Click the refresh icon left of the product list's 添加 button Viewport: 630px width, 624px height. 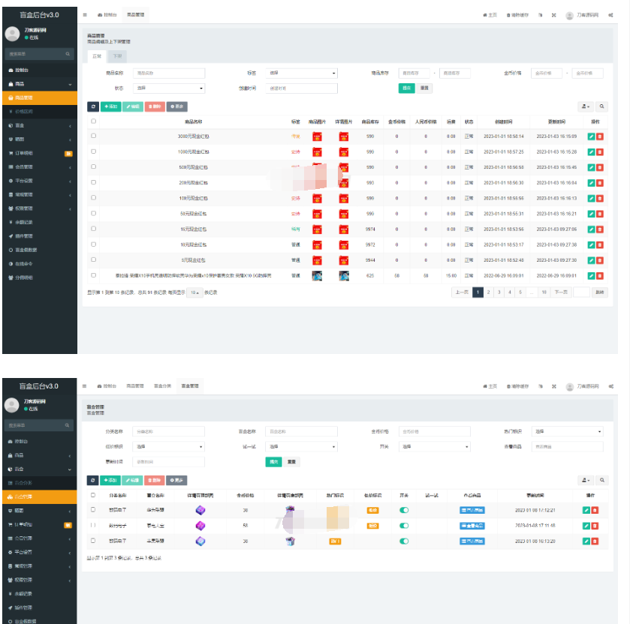(x=93, y=107)
